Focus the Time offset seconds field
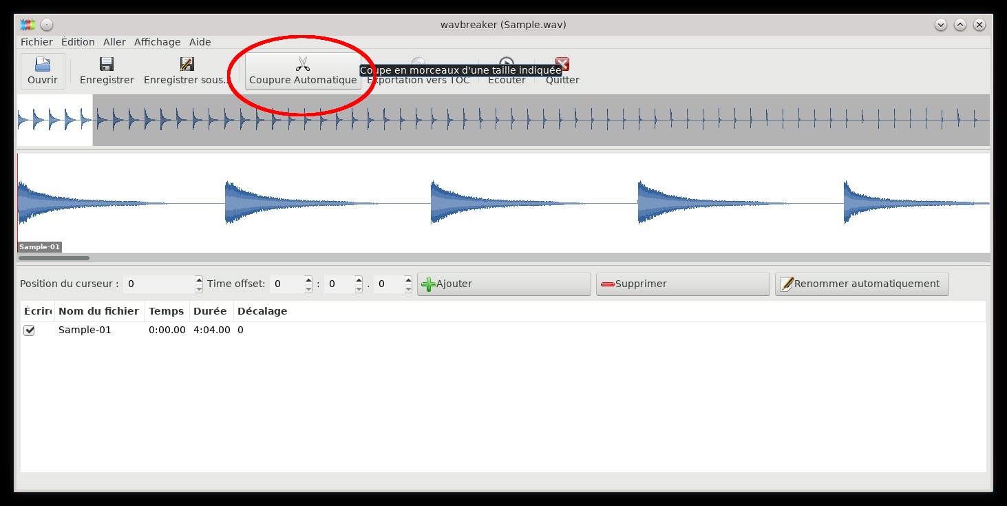 click(339, 284)
